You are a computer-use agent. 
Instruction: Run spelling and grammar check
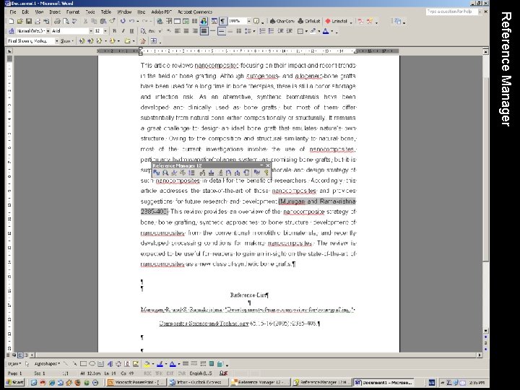pyautogui.click(x=74, y=21)
